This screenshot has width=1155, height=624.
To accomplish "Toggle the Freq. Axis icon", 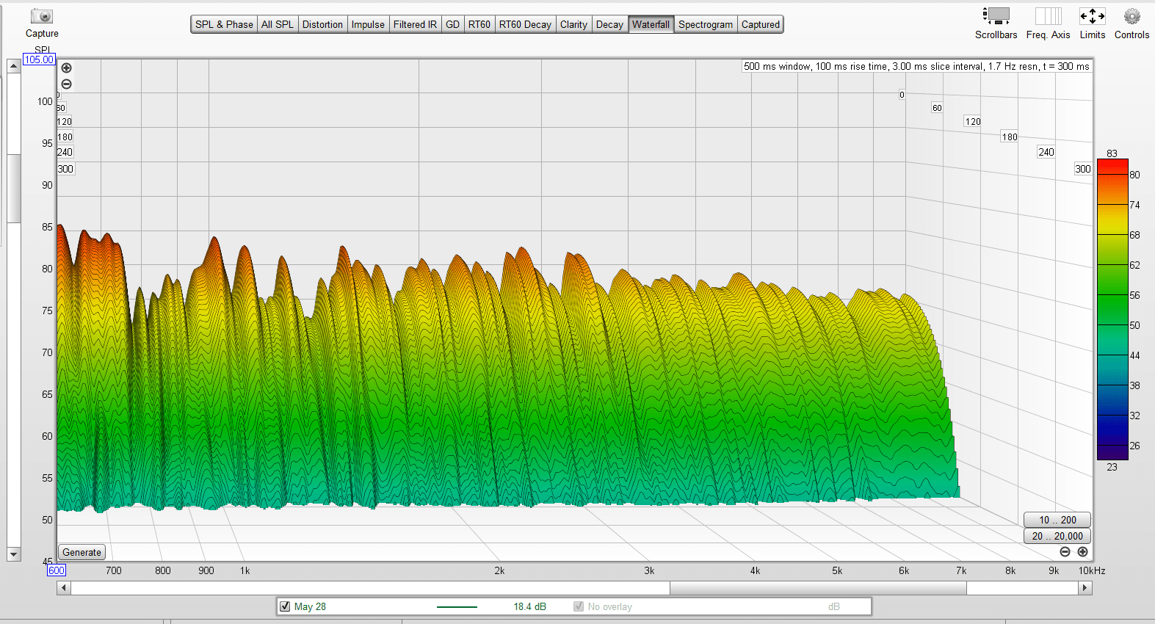I will (1048, 15).
